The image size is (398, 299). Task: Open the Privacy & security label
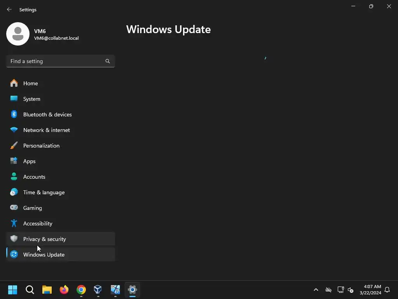44,239
